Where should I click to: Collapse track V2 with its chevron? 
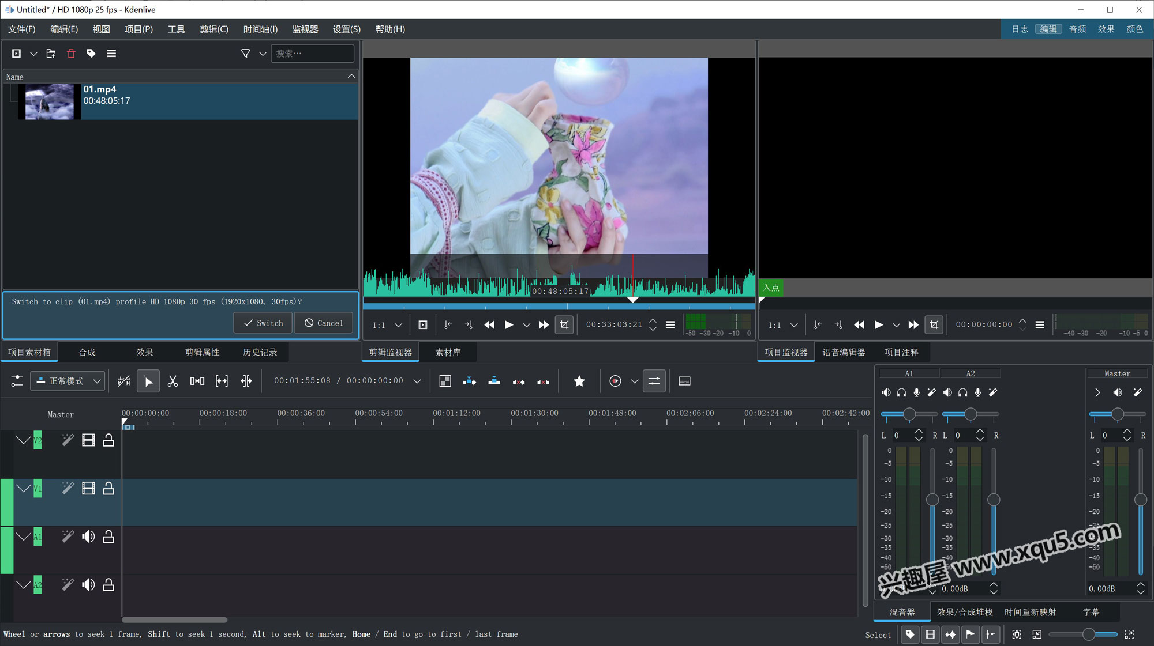23,440
